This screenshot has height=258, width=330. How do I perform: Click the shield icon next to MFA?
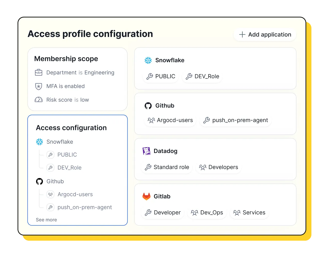(x=38, y=86)
